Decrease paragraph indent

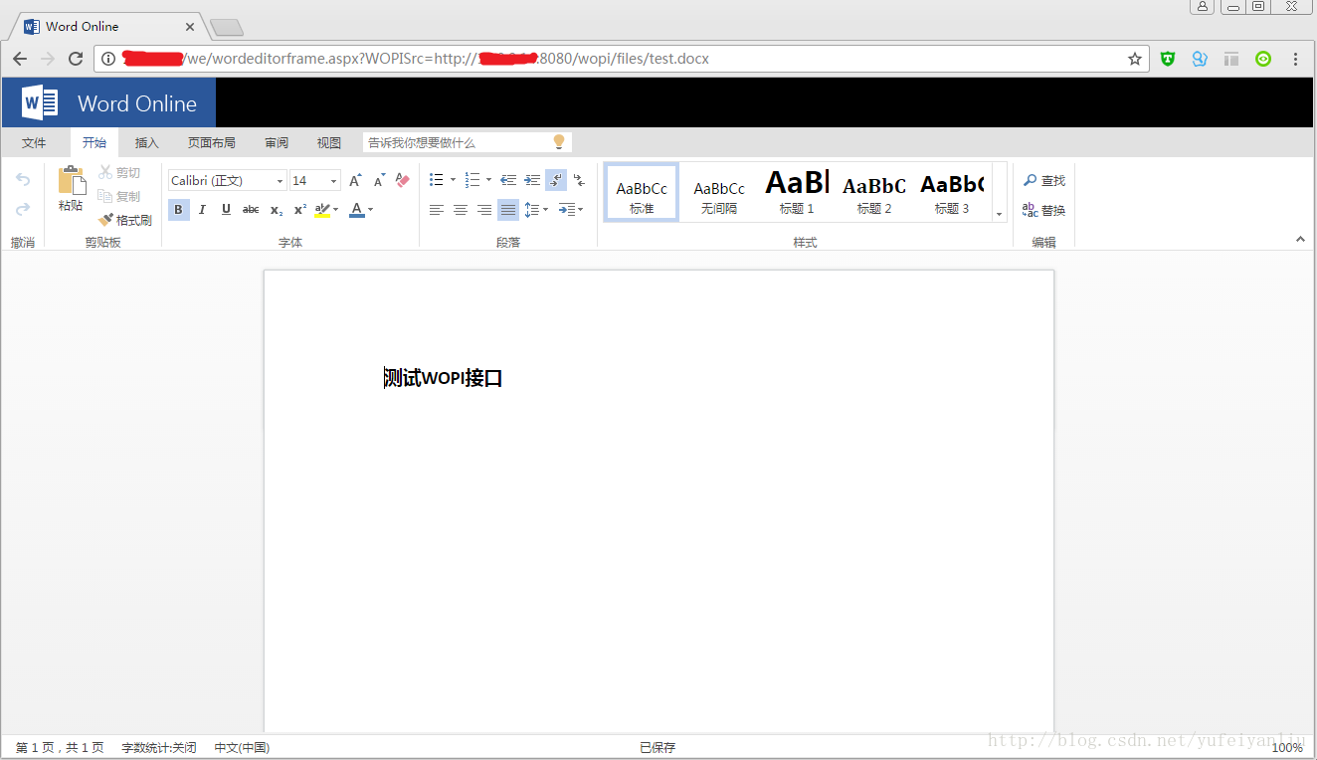(x=508, y=180)
